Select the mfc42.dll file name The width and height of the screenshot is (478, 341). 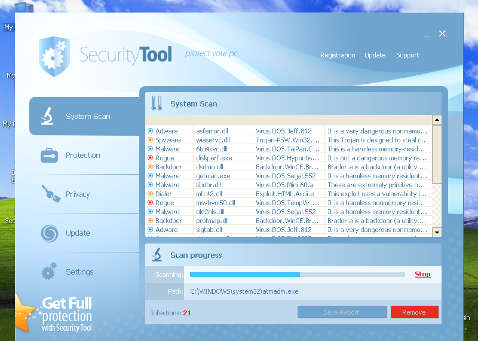pyautogui.click(x=209, y=194)
